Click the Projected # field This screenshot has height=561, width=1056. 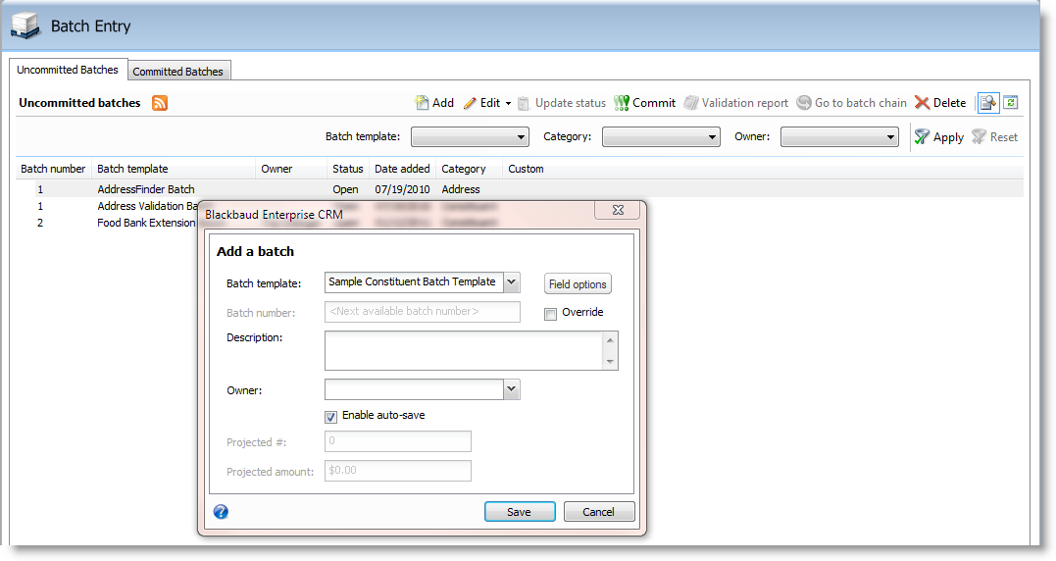[398, 441]
